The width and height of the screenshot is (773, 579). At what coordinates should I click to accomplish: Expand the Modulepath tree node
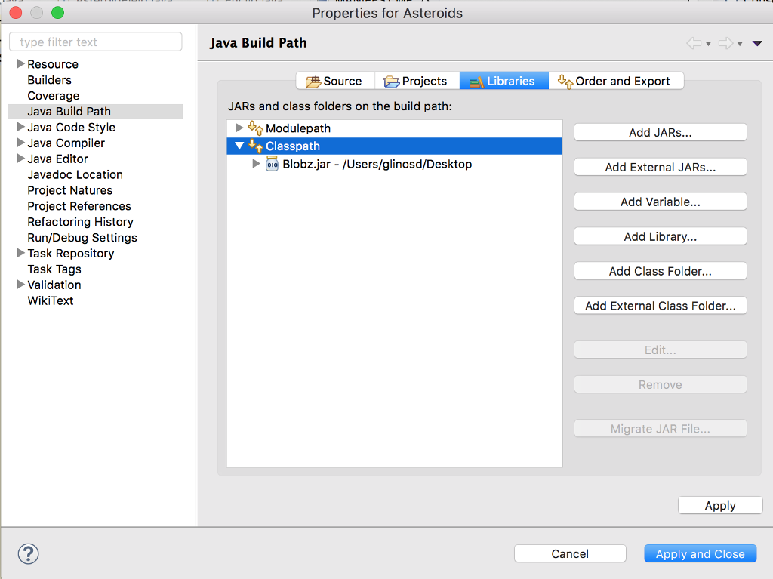[x=240, y=128]
